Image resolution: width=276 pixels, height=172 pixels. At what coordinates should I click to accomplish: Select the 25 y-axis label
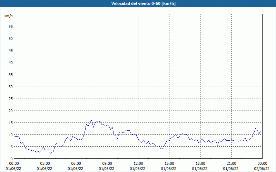(11, 99)
